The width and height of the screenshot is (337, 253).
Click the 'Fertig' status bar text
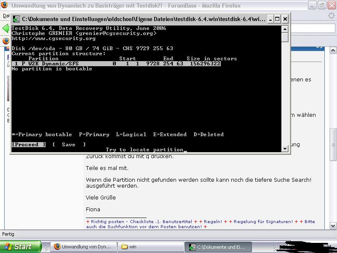click(8, 234)
